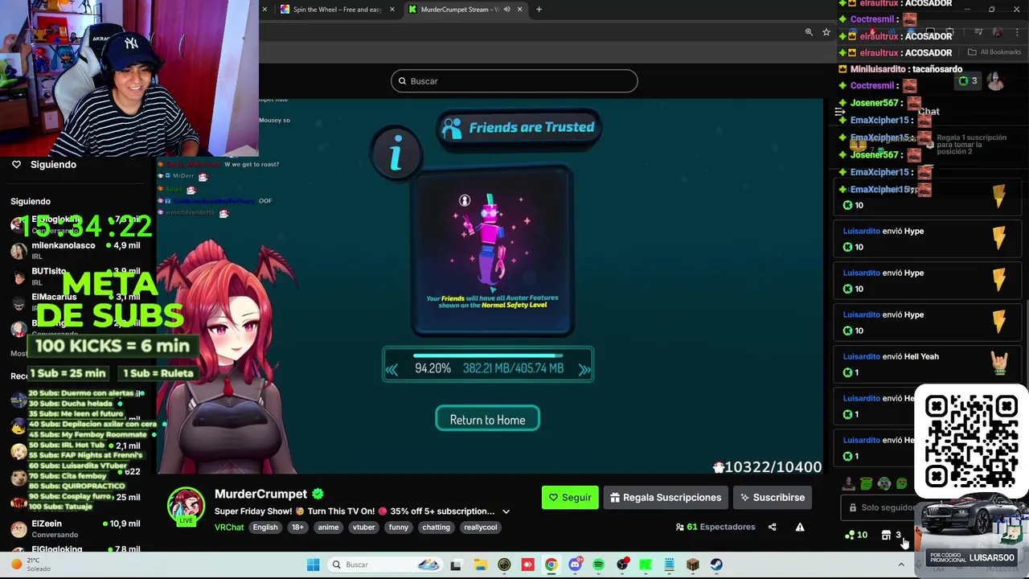Click the reallycool tag
The width and height of the screenshot is (1029, 579).
(481, 528)
